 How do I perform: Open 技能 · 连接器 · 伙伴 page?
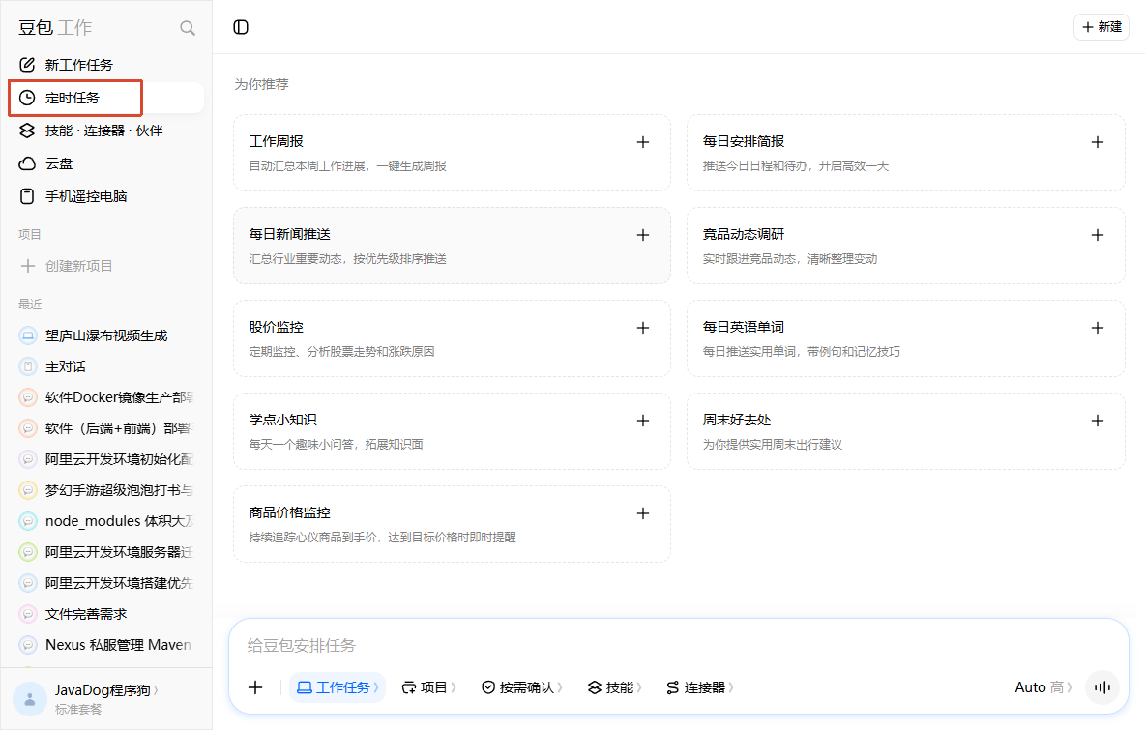105,131
